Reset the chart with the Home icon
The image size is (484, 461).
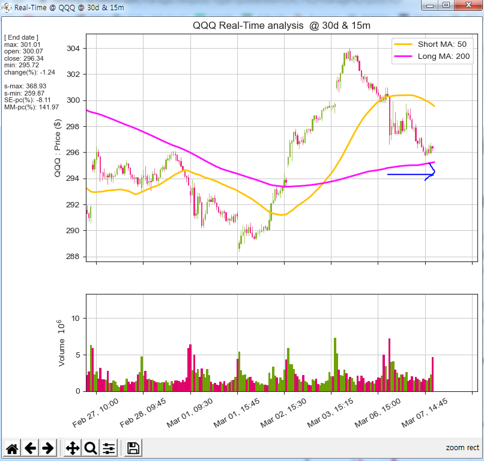pyautogui.click(x=12, y=448)
